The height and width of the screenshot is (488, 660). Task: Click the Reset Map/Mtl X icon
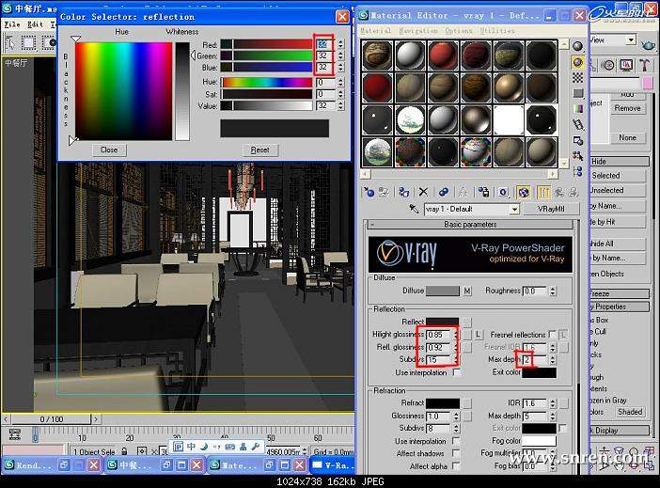pos(423,192)
